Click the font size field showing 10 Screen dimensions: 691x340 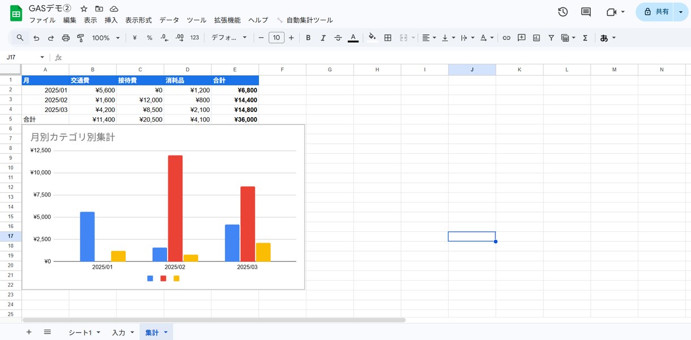coord(276,38)
